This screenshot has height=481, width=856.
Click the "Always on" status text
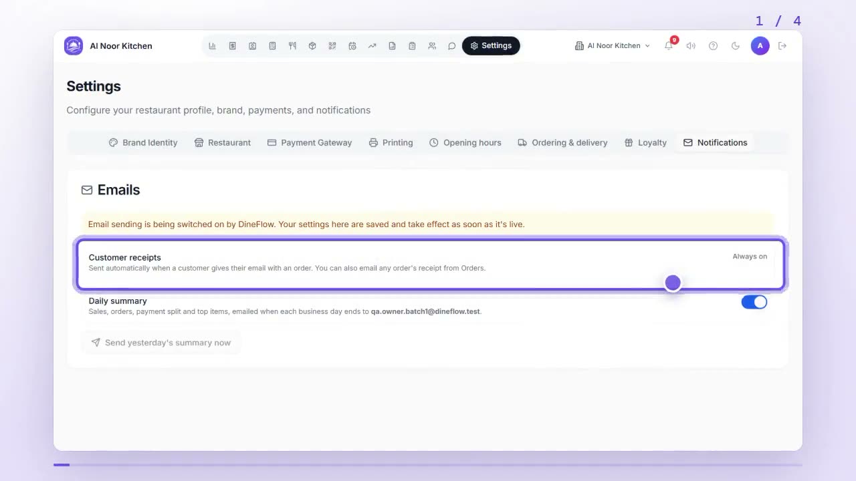click(750, 257)
